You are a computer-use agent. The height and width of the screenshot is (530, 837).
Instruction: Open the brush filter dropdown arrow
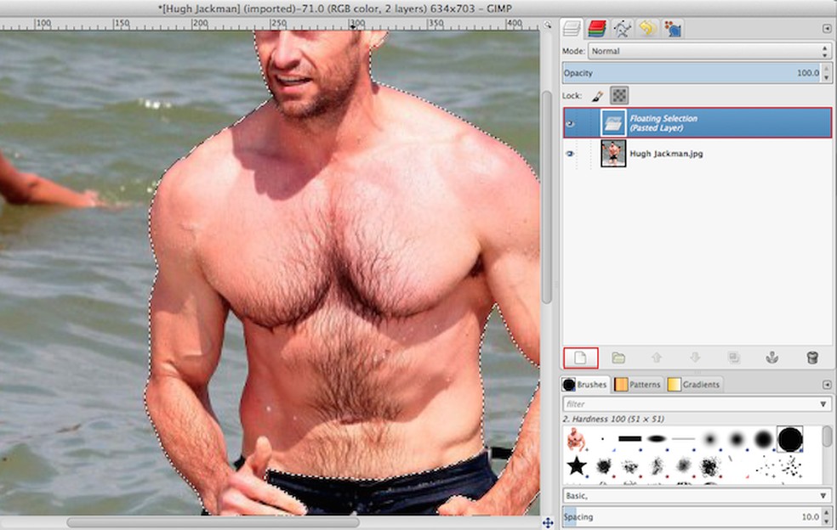[823, 404]
